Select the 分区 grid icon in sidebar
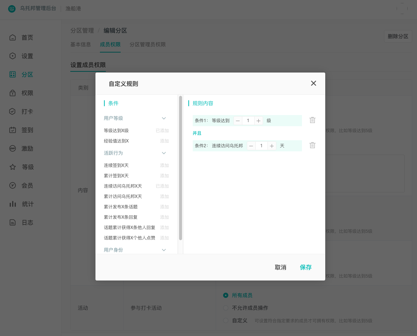This screenshot has height=336, width=417. [13, 74]
